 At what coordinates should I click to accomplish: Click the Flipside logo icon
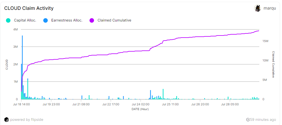pos(6,120)
